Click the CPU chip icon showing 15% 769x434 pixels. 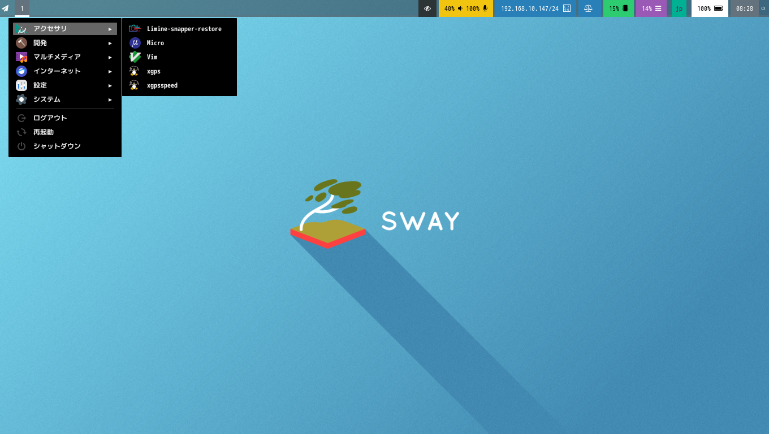pos(625,8)
